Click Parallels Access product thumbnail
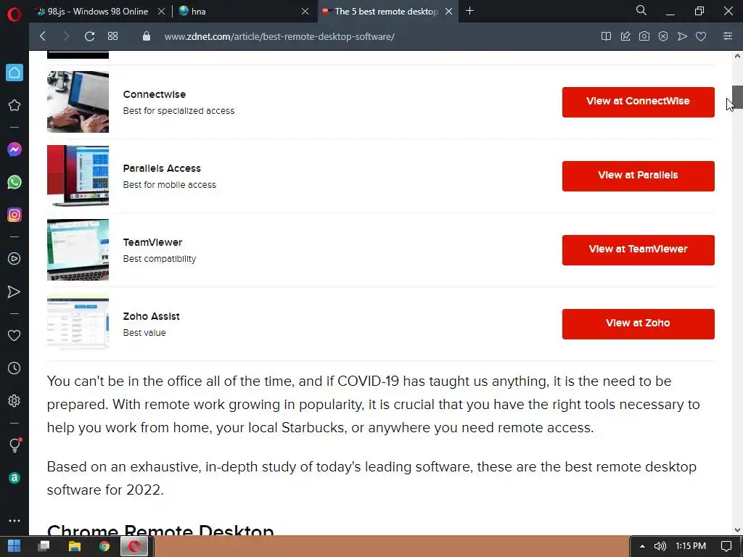This screenshot has width=743, height=557. [x=78, y=176]
